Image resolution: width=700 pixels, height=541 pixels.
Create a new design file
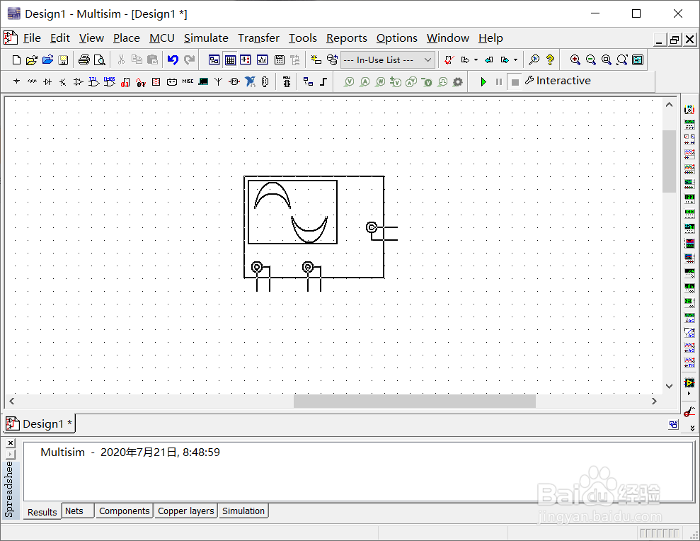click(16, 60)
